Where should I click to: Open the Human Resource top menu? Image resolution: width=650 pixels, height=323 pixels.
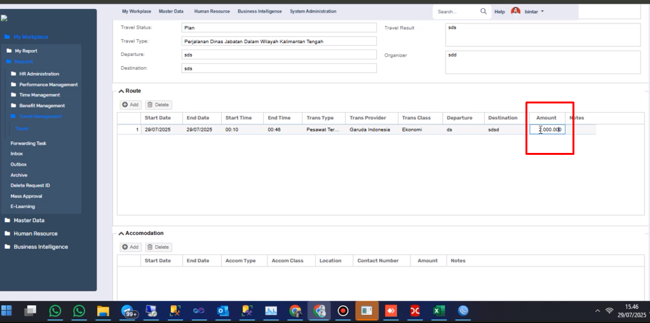212,11
